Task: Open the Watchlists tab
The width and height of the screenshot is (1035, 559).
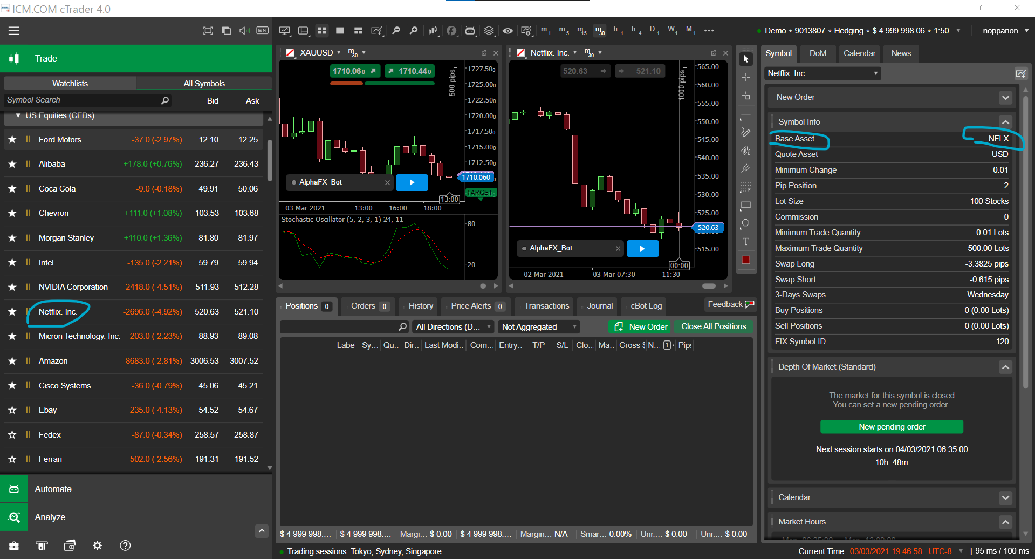Action: (x=70, y=84)
